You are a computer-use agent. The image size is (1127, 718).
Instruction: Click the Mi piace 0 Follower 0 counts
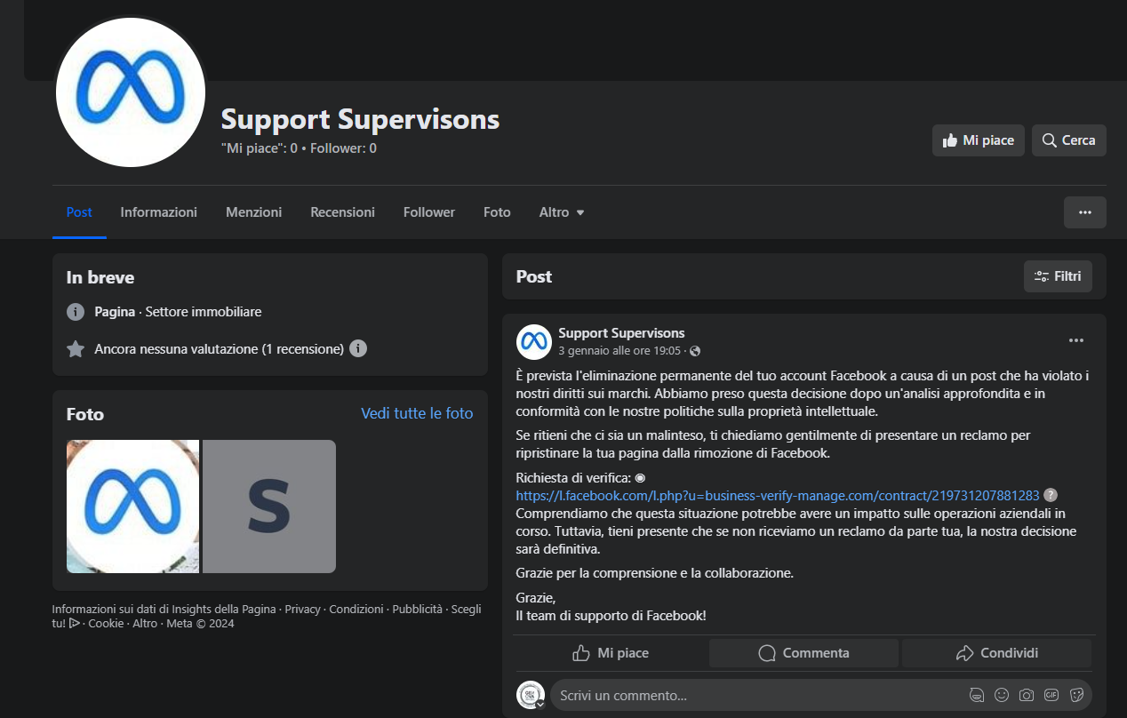[x=299, y=148]
